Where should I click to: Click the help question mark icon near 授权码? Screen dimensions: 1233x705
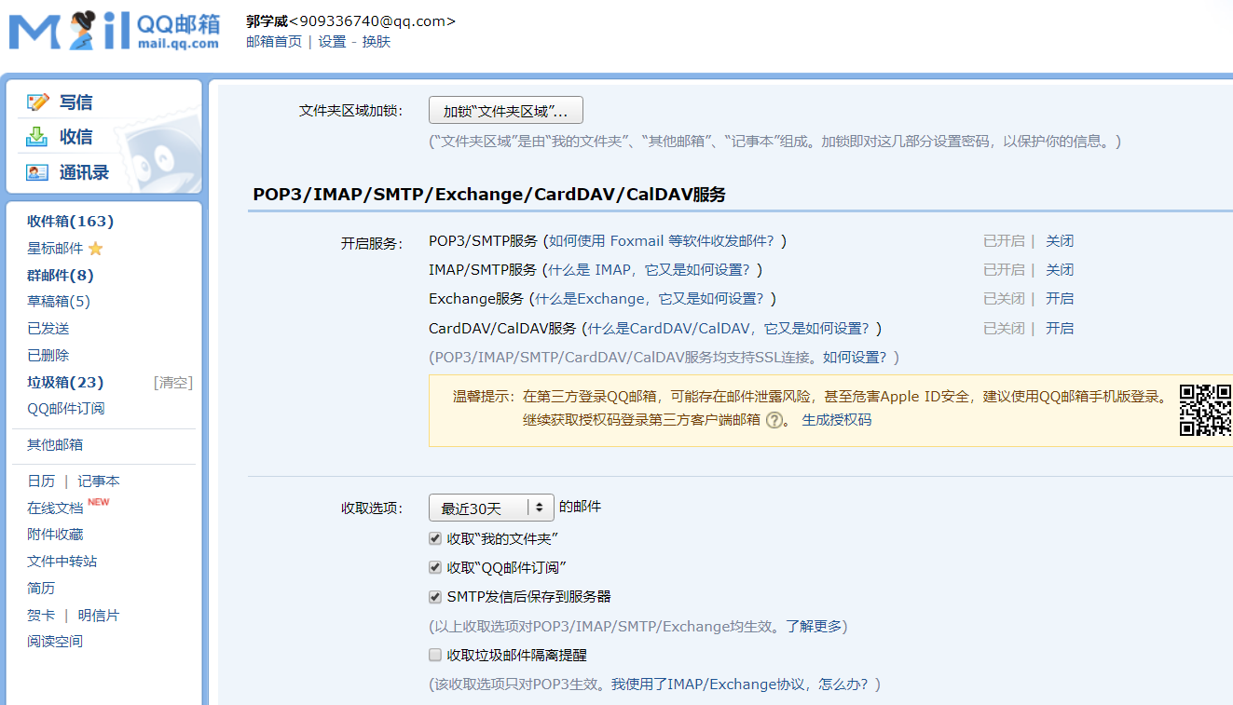[774, 420]
